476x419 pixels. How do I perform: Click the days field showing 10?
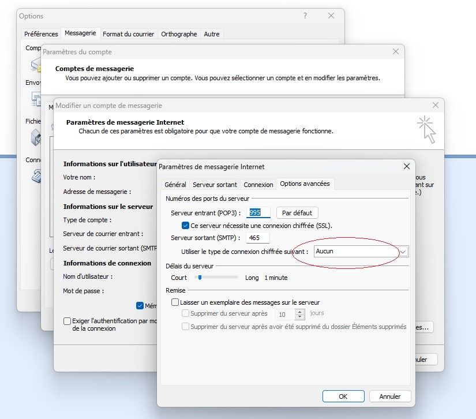[285, 315]
